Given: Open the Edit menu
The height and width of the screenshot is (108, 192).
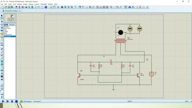Looking at the screenshot, I should point(6,4).
